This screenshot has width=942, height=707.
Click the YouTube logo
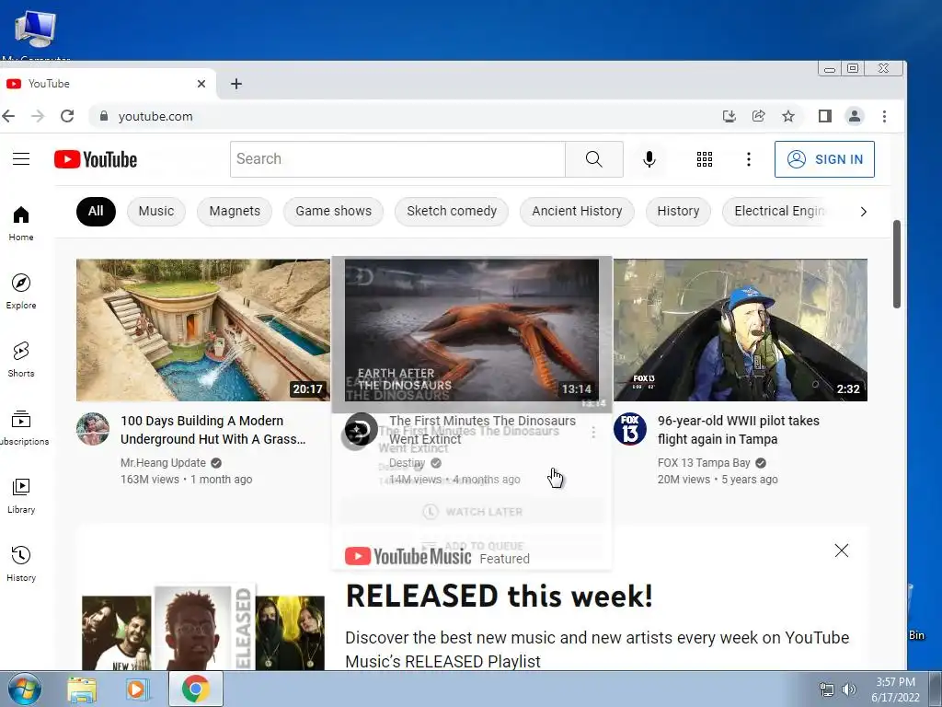(96, 159)
